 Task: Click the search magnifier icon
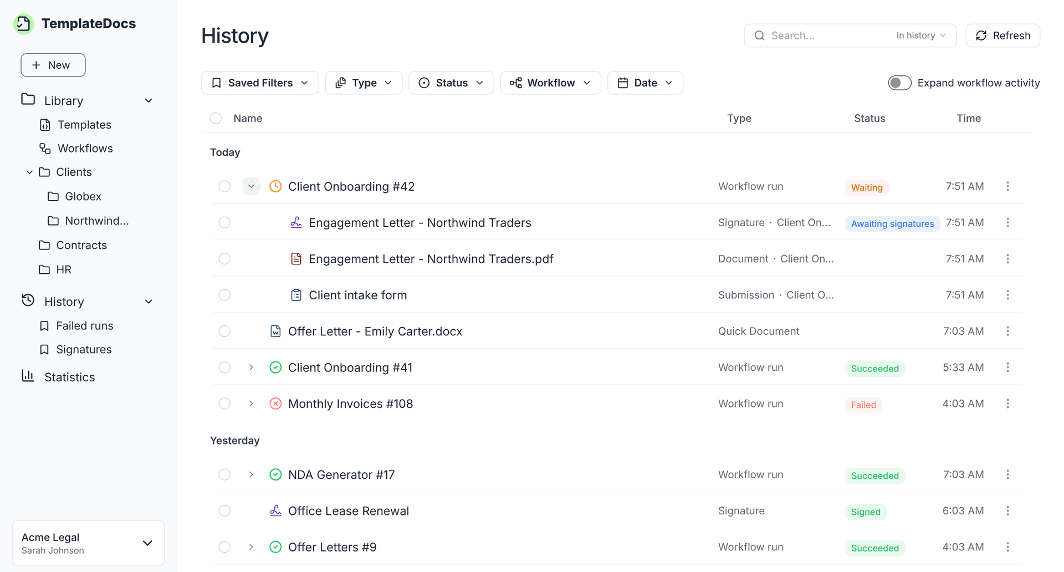click(x=760, y=35)
